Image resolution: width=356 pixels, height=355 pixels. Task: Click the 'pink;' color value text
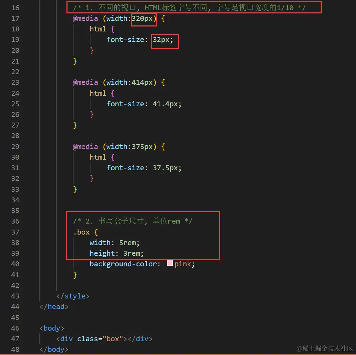(185, 264)
